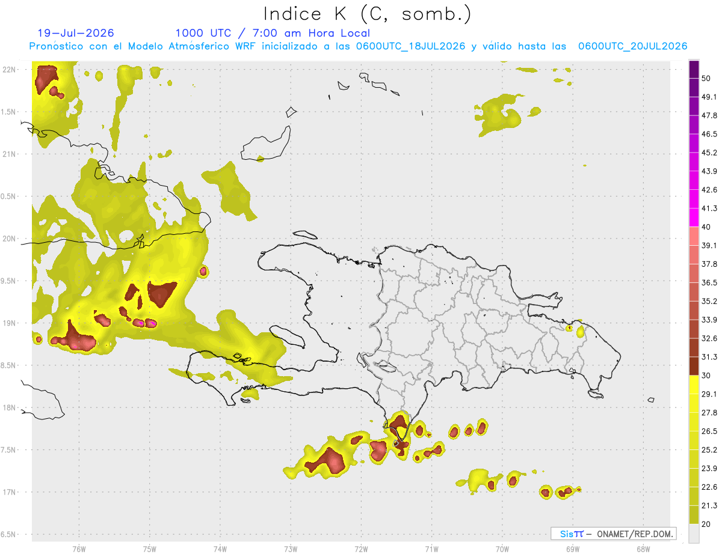Click the '19N' latitude label

[8, 323]
